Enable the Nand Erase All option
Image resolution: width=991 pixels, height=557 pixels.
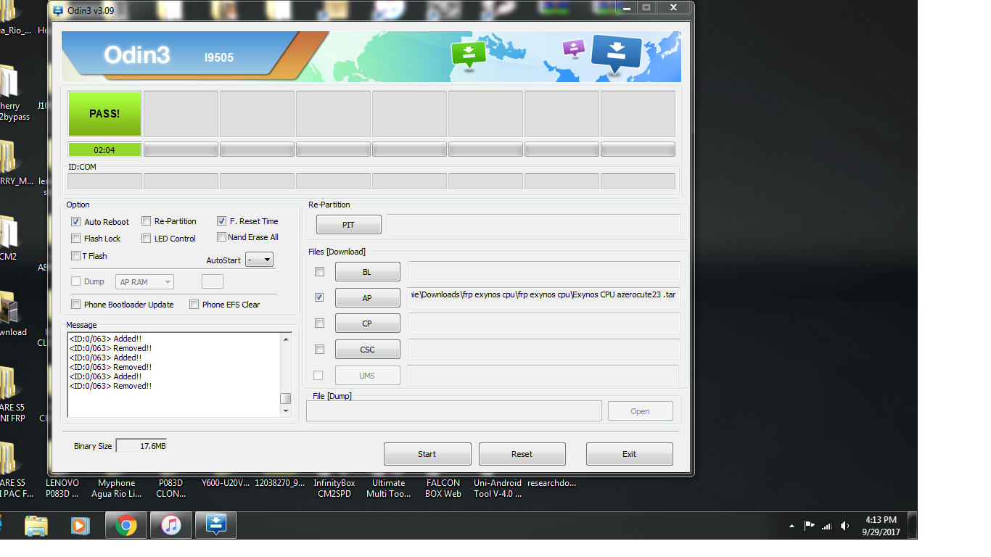click(x=222, y=237)
